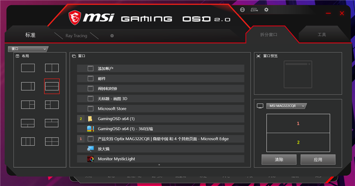Image resolution: width=355 pixels, height=186 pixels.
Task: Click the window icon of 邮件 row
Action: 91,79
